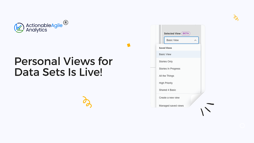
Task: Click the ActionableAgile logo icon
Action: coord(19,28)
